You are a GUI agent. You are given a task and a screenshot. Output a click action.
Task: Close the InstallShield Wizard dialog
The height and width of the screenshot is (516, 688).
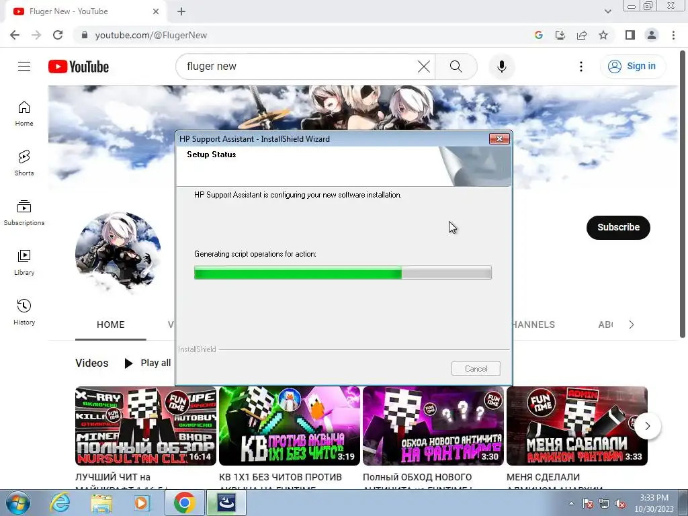(x=499, y=138)
